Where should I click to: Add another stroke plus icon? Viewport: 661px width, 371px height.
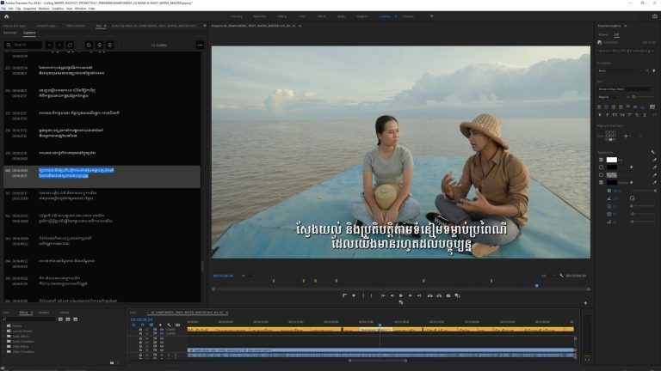(x=631, y=167)
